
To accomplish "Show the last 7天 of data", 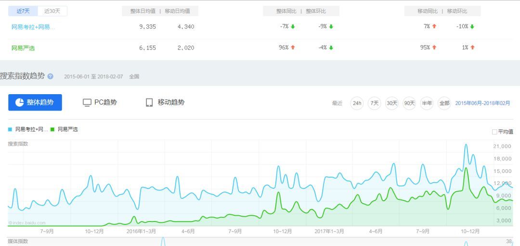I will pos(375,103).
